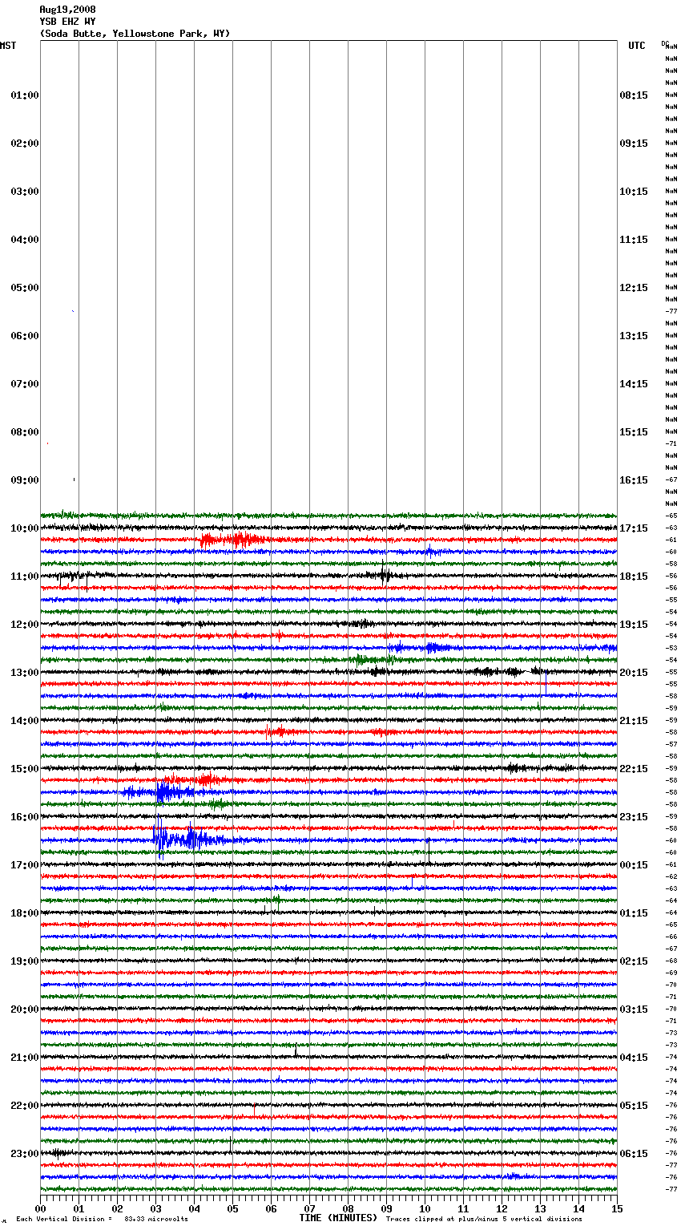
Task: Click the 09:15 UTC time label
Action: pos(634,144)
